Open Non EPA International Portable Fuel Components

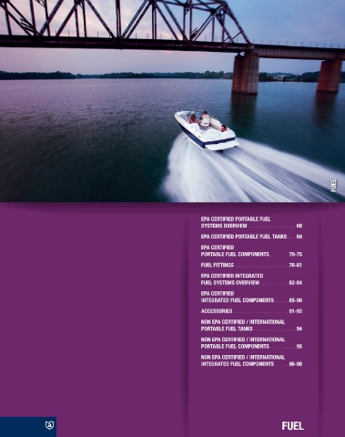click(x=251, y=343)
